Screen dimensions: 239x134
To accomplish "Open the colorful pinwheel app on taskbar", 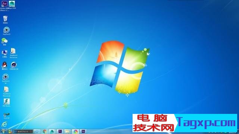I will click(x=75, y=131).
